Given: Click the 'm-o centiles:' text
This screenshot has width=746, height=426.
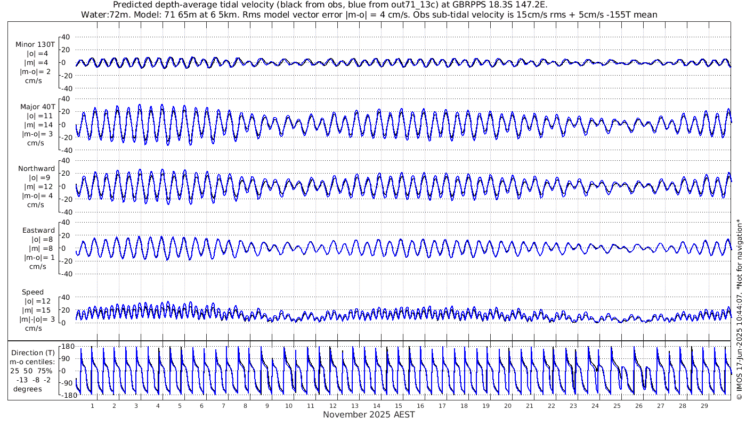Looking at the screenshot, I should [x=33, y=362].
